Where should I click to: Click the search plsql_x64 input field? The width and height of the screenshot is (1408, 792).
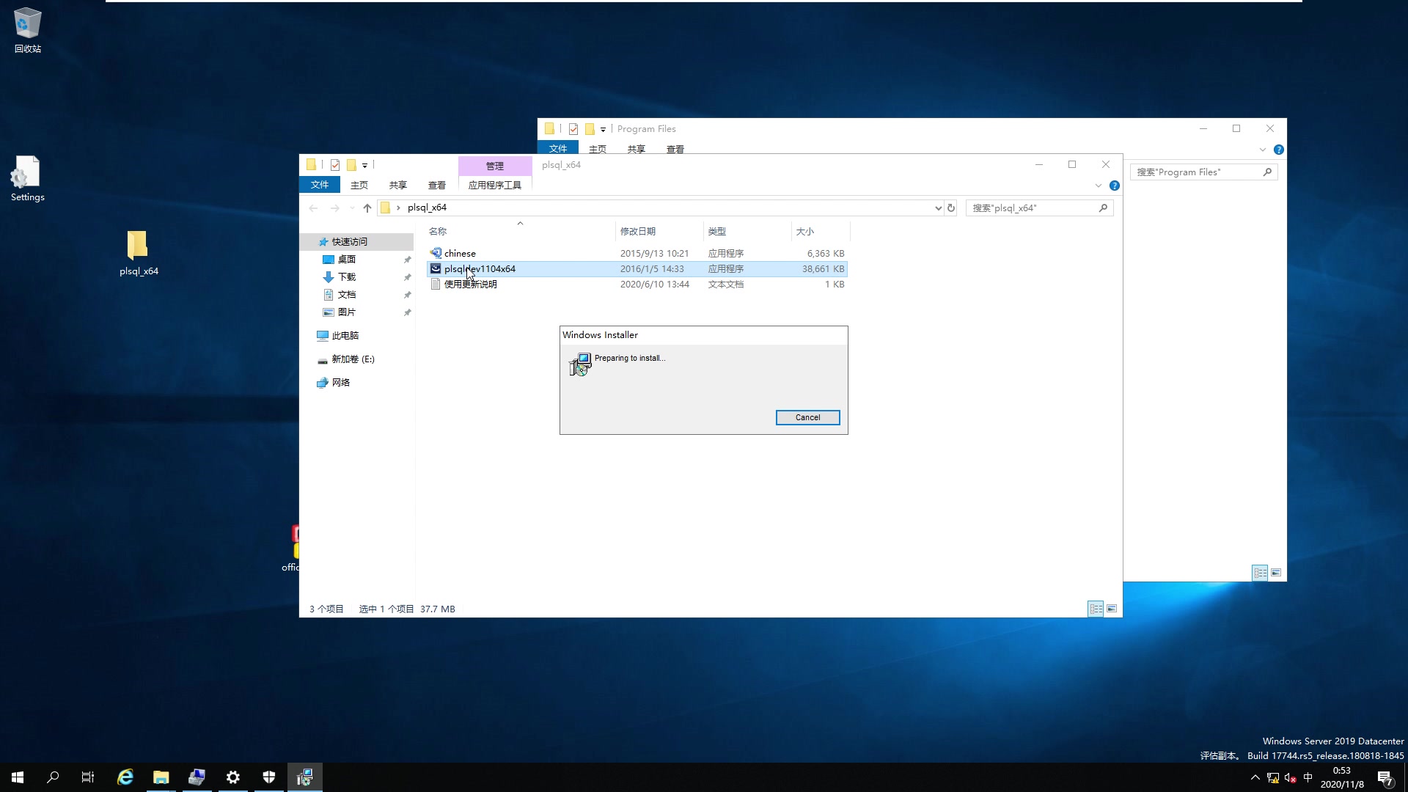[1039, 208]
